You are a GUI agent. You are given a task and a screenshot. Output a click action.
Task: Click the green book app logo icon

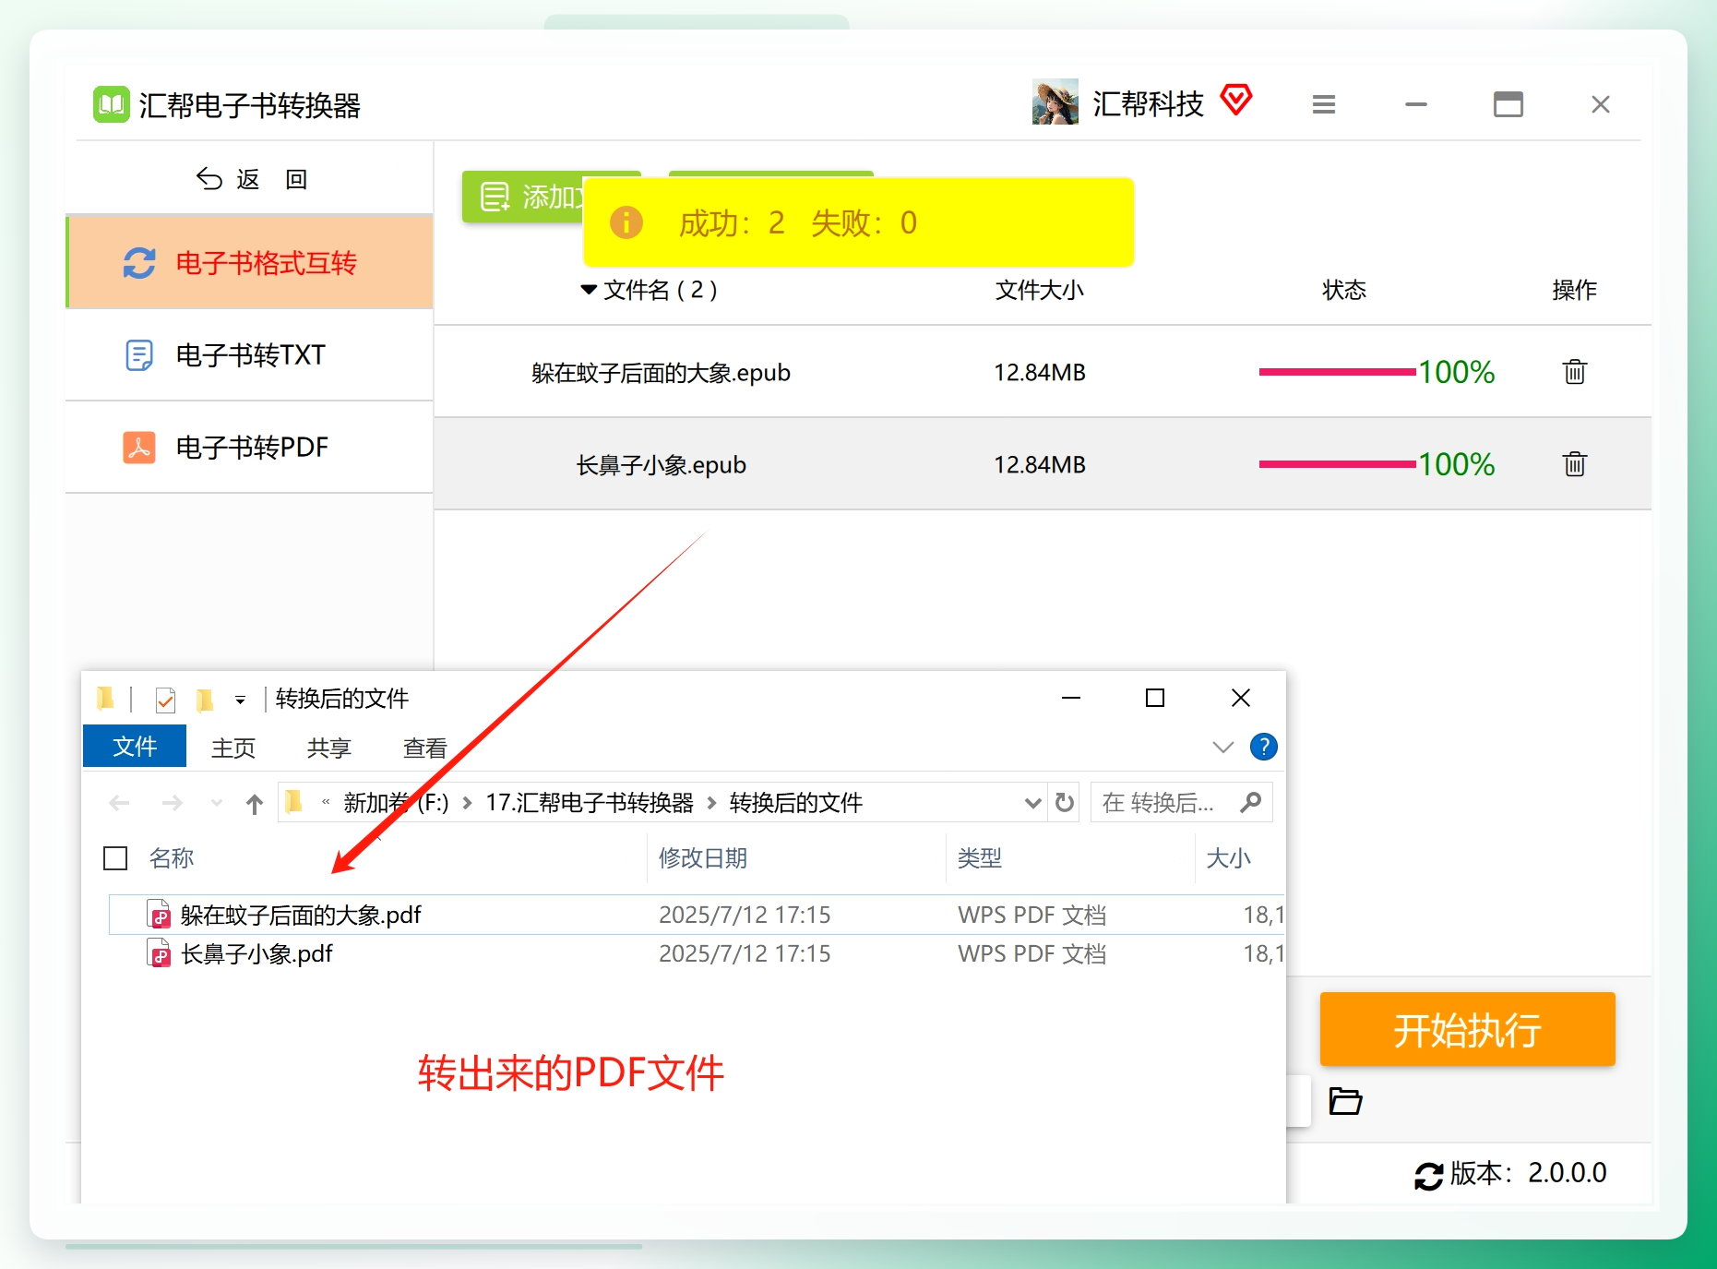tap(112, 104)
